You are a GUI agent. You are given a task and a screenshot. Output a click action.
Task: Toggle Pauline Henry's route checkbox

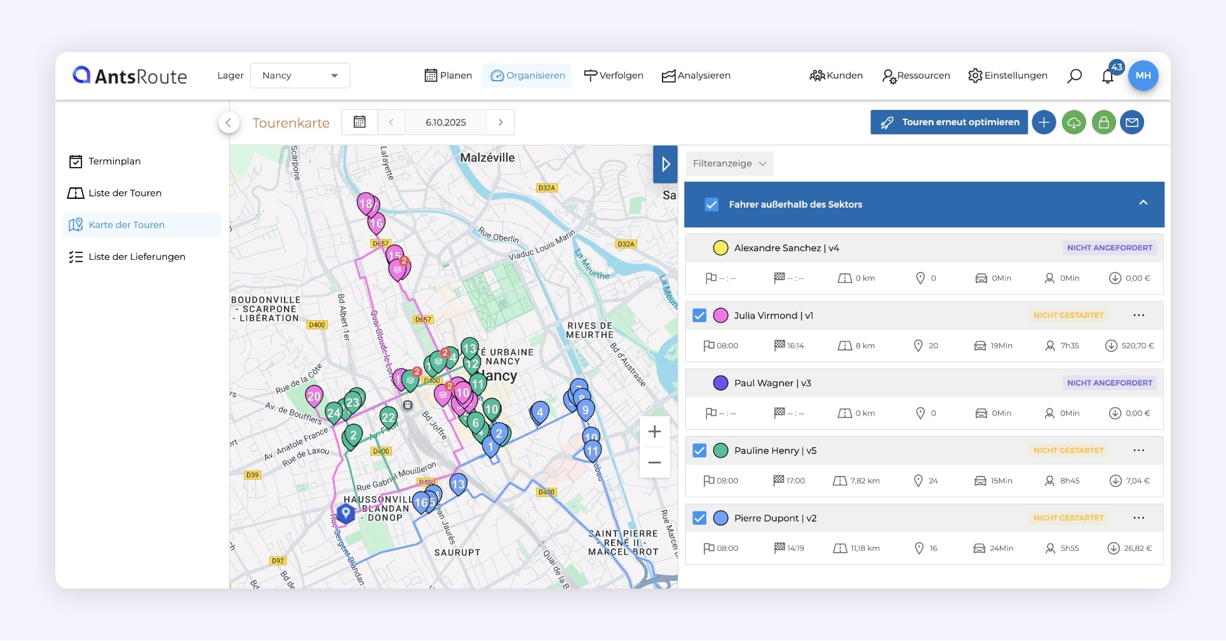pos(699,451)
